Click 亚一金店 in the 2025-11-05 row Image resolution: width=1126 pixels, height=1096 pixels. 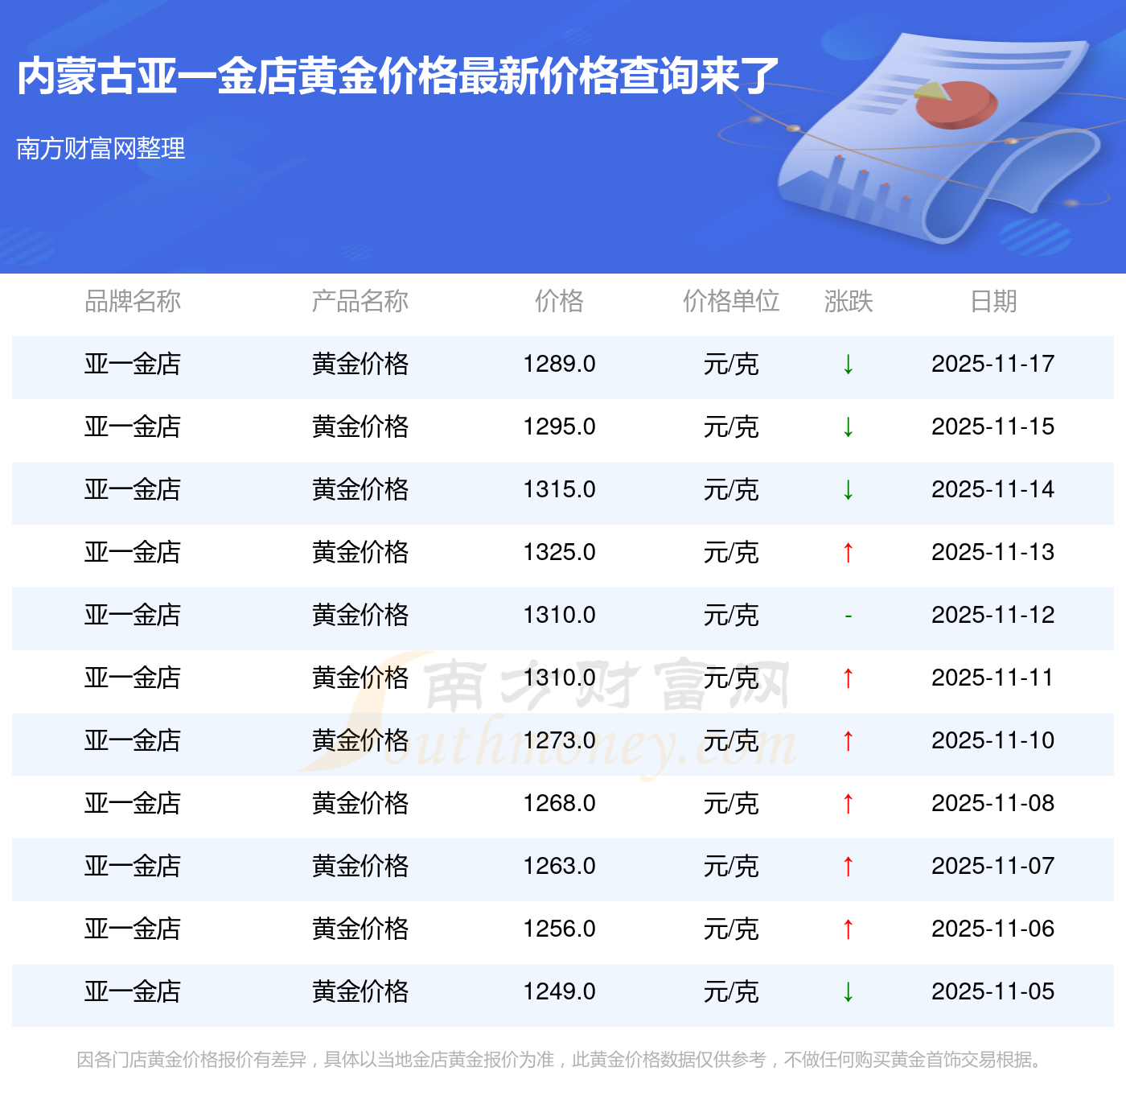coord(133,991)
